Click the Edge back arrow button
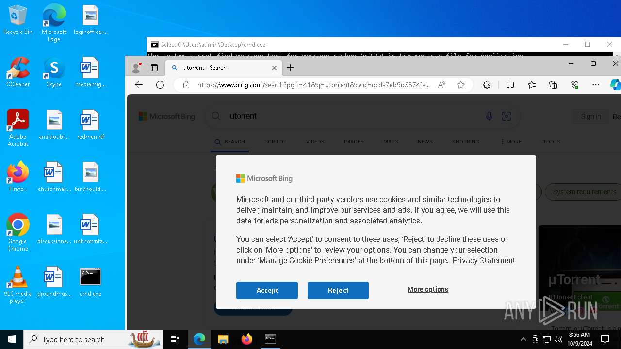Image resolution: width=621 pixels, height=349 pixels. [x=139, y=85]
